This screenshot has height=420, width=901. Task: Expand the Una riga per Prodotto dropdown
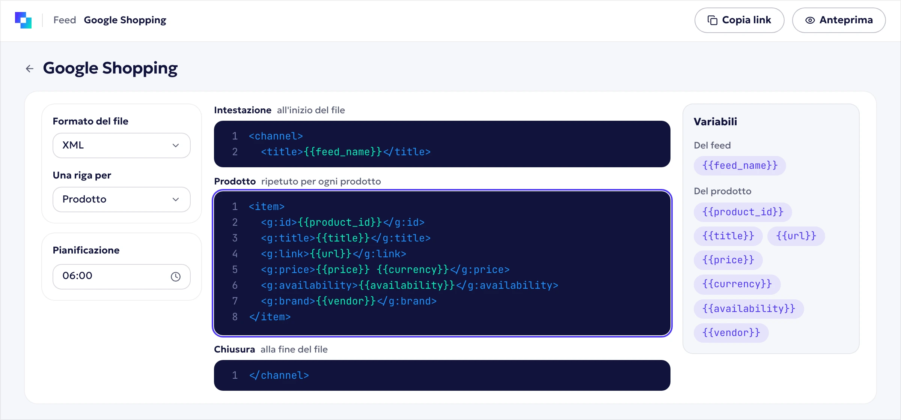[x=122, y=199]
